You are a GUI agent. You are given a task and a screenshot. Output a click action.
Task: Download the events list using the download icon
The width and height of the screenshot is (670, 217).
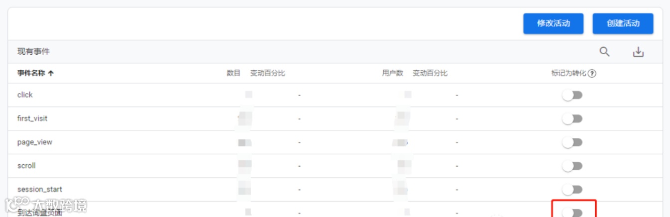coord(638,52)
